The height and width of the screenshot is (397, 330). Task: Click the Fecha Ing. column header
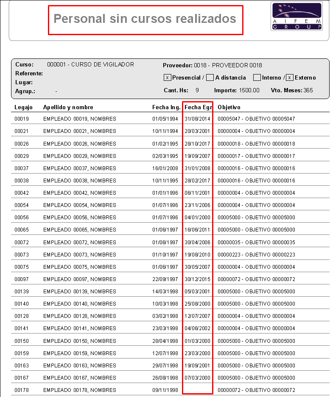click(x=166, y=108)
